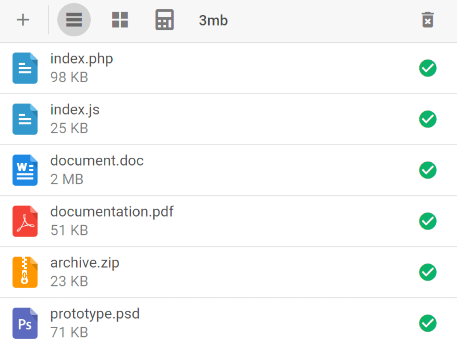Click the total size calculator icon

(164, 20)
